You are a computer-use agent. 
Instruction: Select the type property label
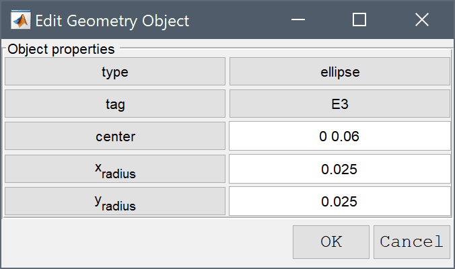(x=115, y=71)
